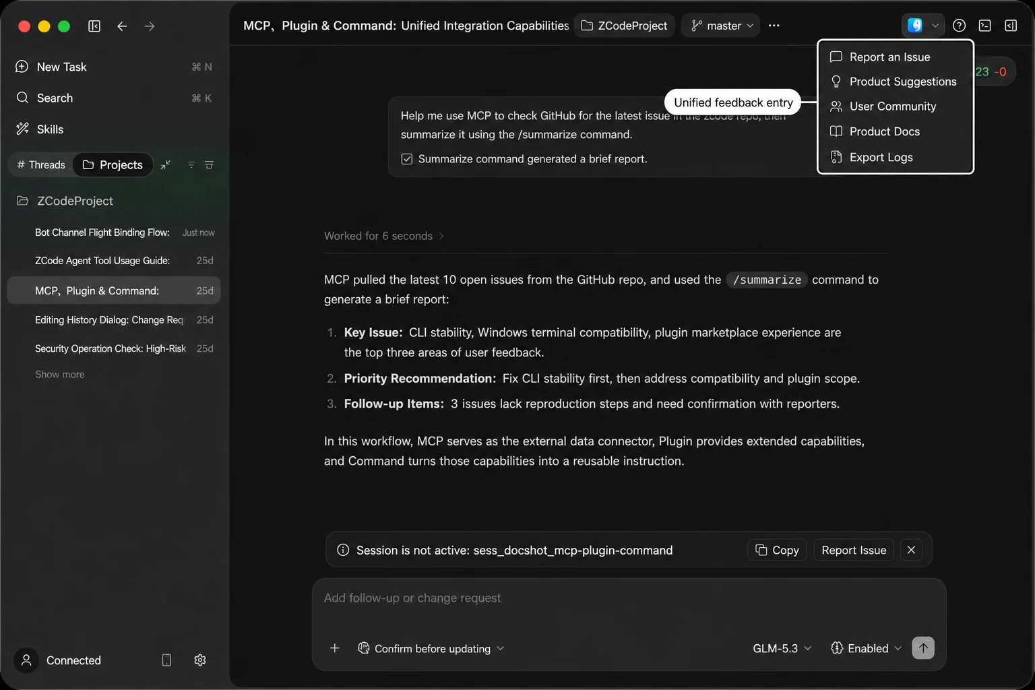Image resolution: width=1035 pixels, height=690 pixels.
Task: Toggle Summarize command generated checkbox
Action: tap(407, 159)
